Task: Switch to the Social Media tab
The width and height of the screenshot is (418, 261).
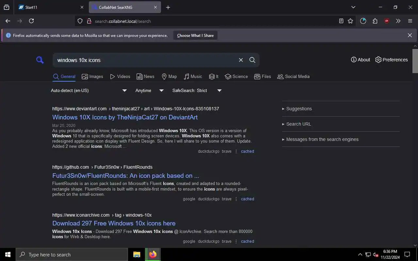Action: [293, 77]
